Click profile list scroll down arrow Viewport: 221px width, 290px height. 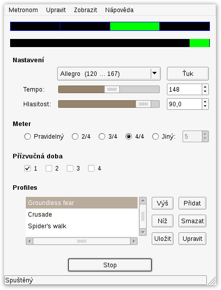[143, 232]
